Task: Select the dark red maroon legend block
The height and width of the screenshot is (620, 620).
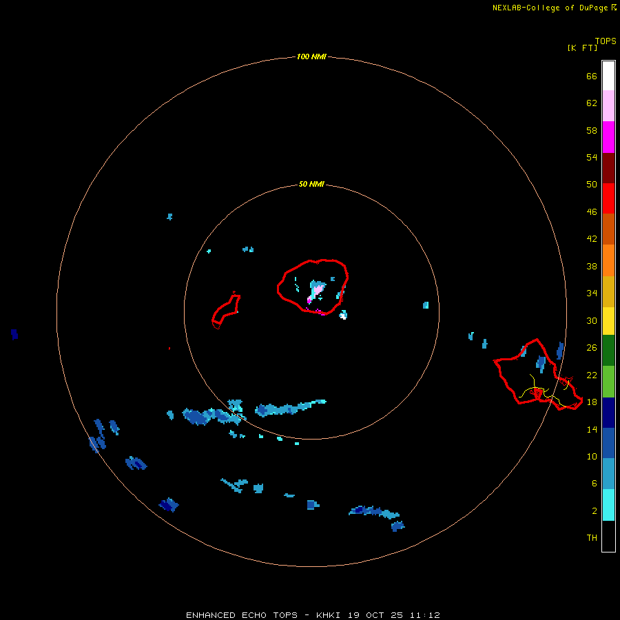Action: pyautogui.click(x=608, y=168)
